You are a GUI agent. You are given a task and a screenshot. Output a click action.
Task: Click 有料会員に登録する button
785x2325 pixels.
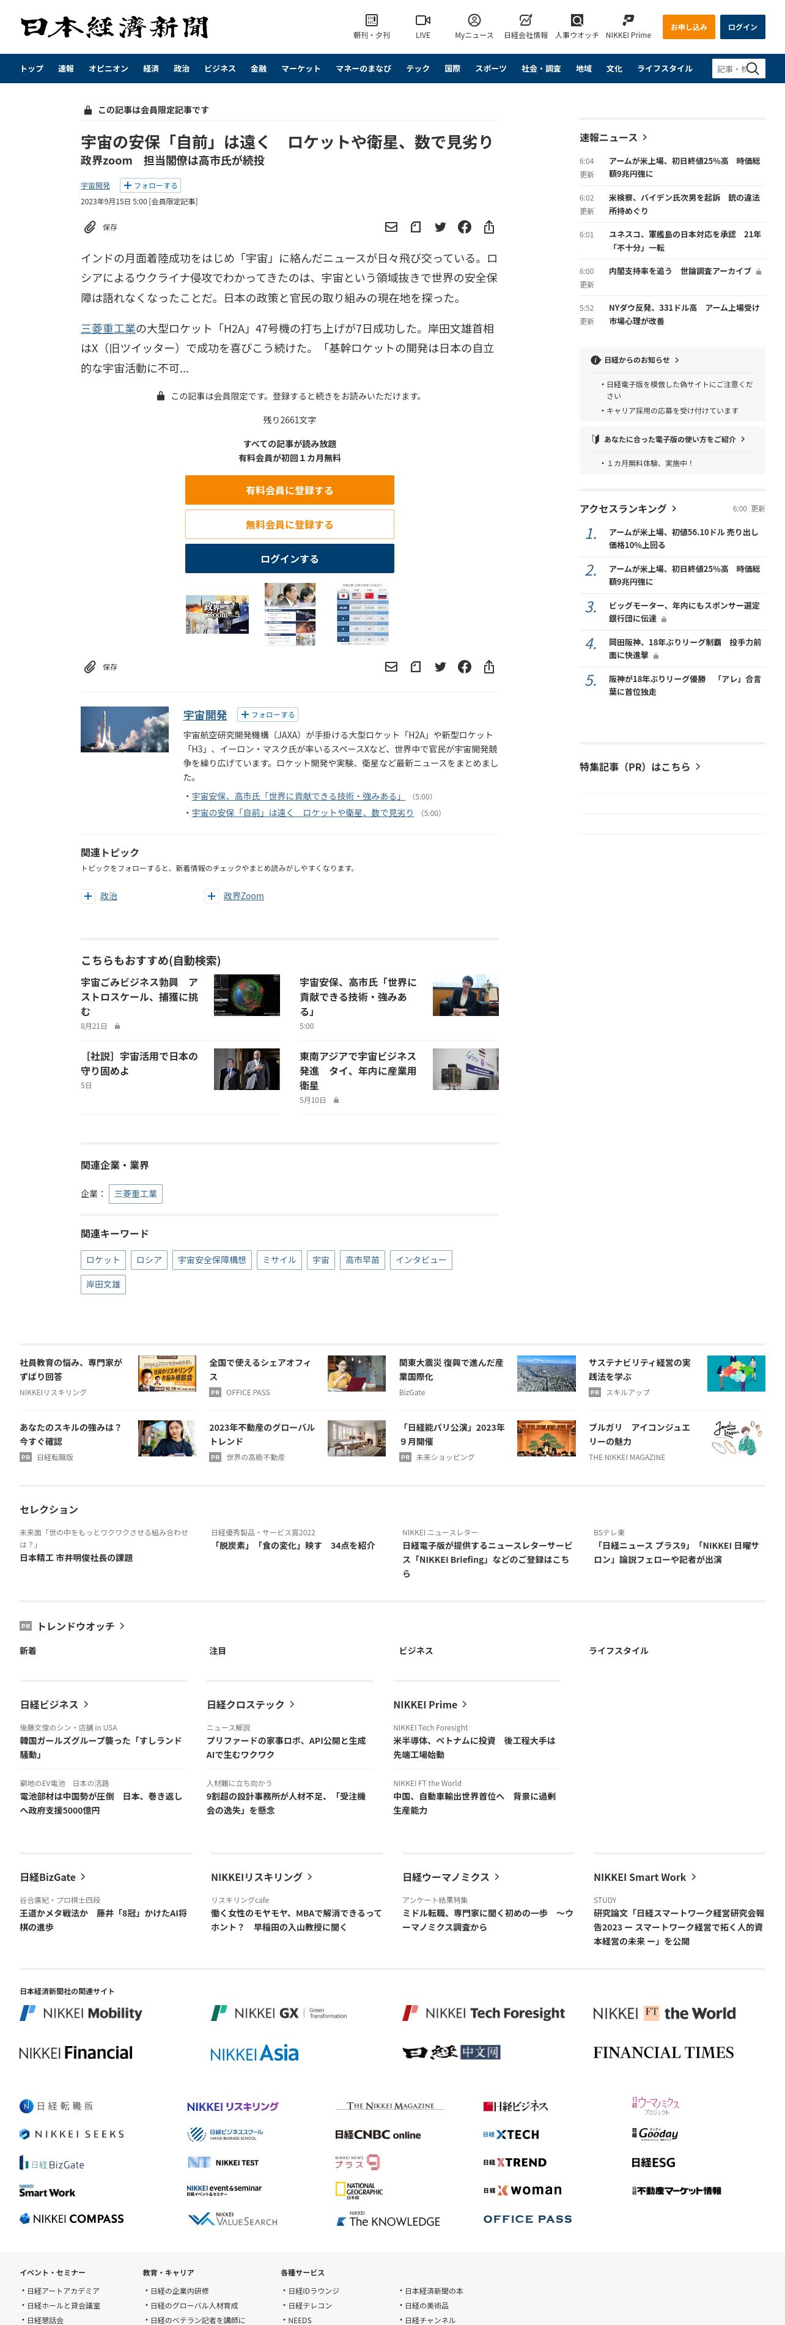point(290,490)
